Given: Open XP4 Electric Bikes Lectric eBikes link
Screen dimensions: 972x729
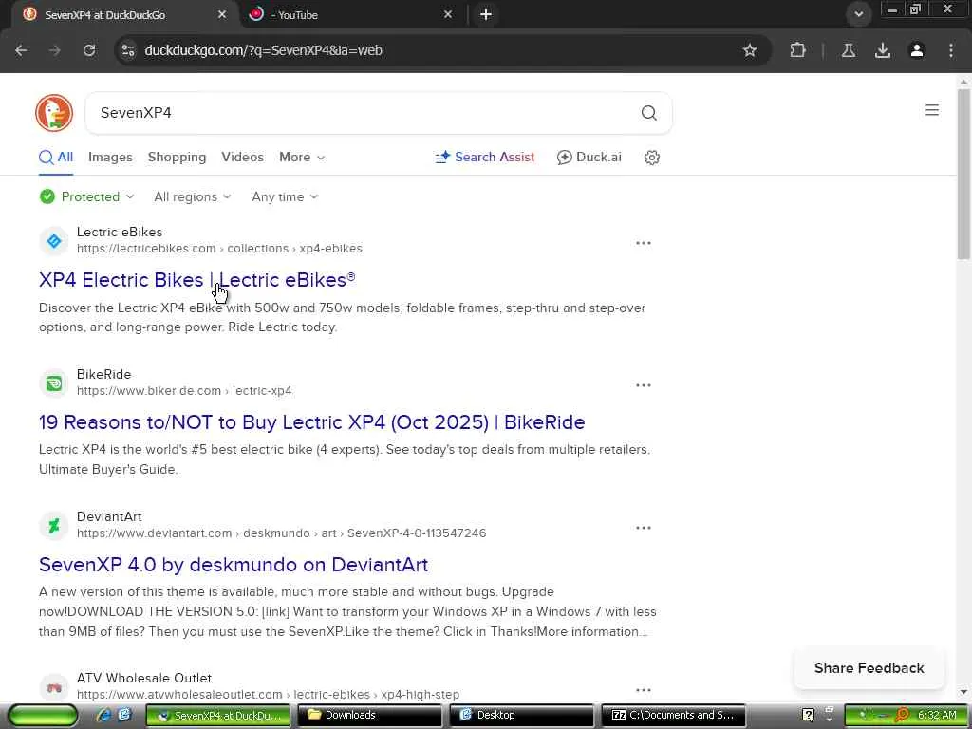Looking at the screenshot, I should [197, 280].
